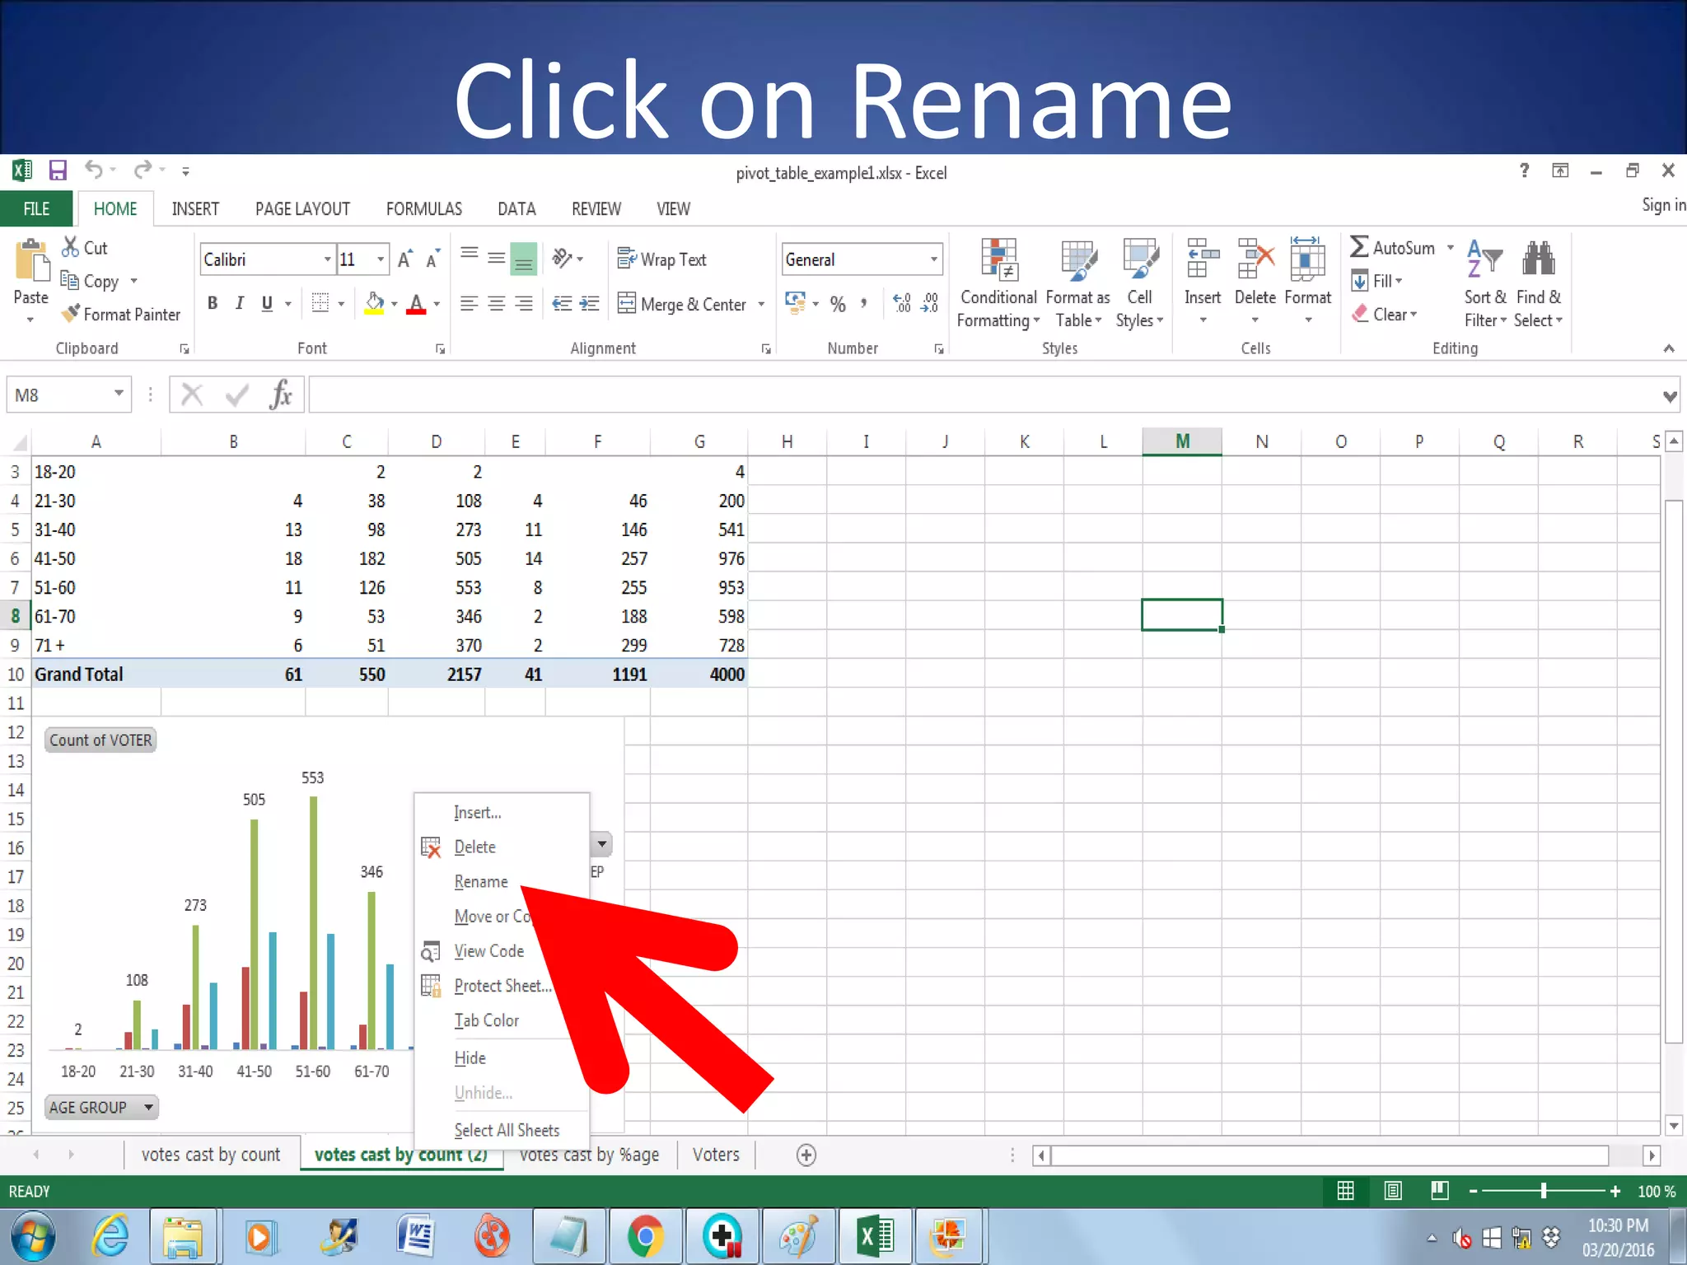This screenshot has width=1687, height=1265.
Task: Select the Format Painter brush
Action: [72, 314]
